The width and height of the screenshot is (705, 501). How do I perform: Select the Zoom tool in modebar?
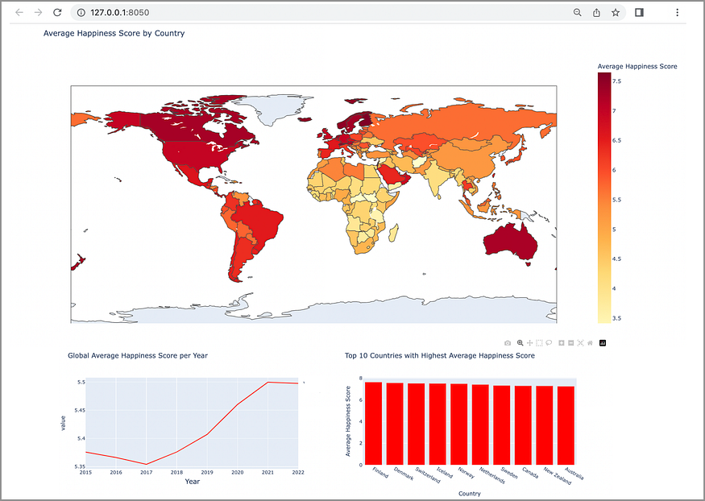(520, 343)
